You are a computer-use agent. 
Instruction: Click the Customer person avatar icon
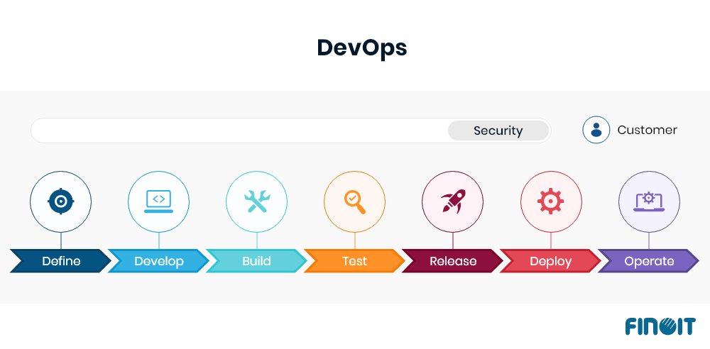pos(596,130)
